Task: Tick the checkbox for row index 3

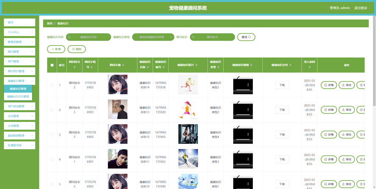Action: (x=52, y=135)
